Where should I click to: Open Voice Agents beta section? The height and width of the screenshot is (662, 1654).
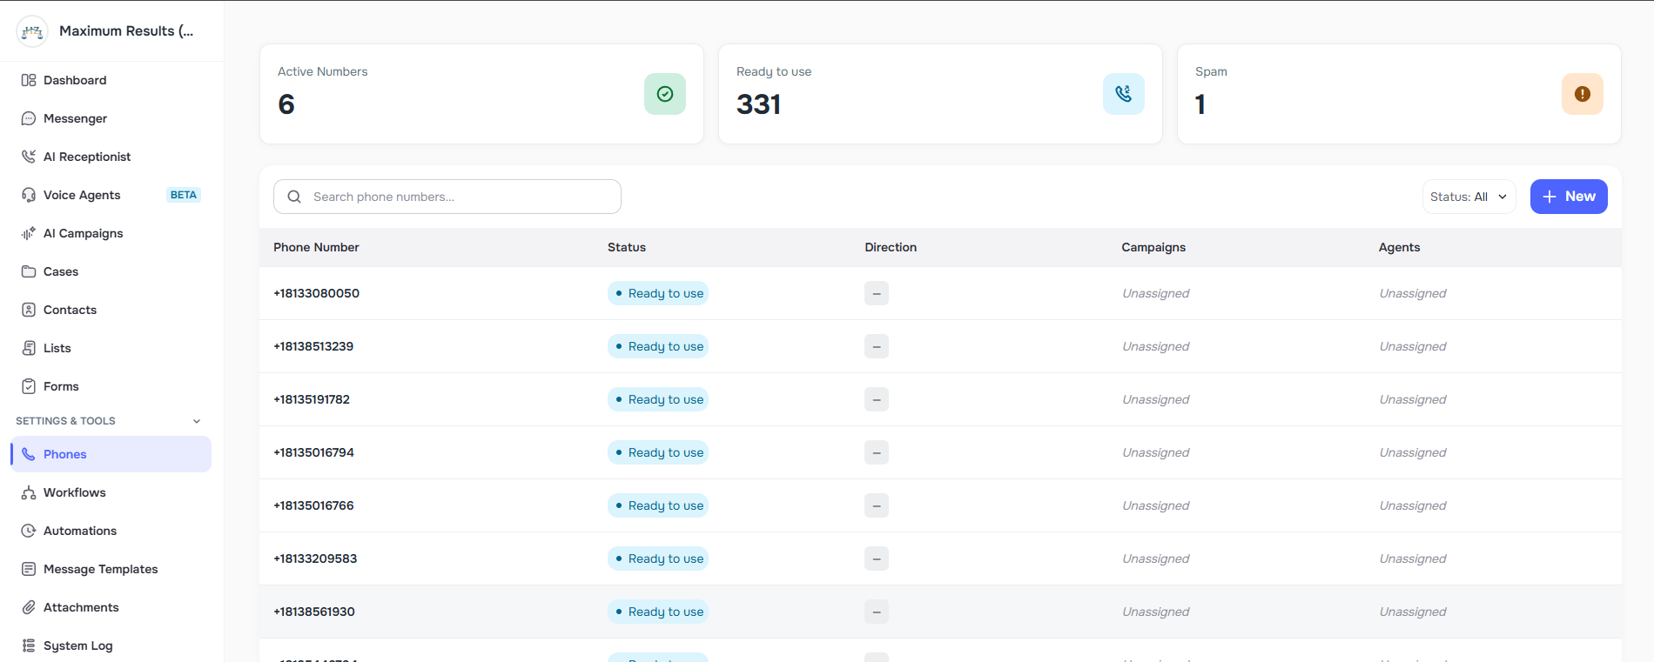click(111, 195)
